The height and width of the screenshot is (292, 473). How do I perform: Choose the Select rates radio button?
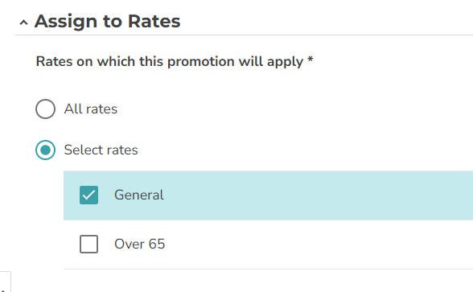tap(45, 150)
